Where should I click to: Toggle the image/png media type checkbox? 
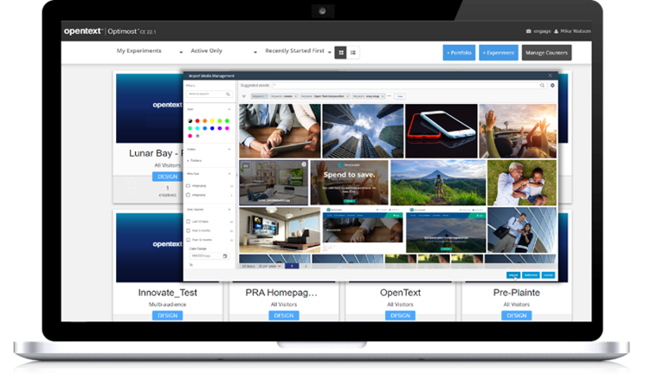189,195
